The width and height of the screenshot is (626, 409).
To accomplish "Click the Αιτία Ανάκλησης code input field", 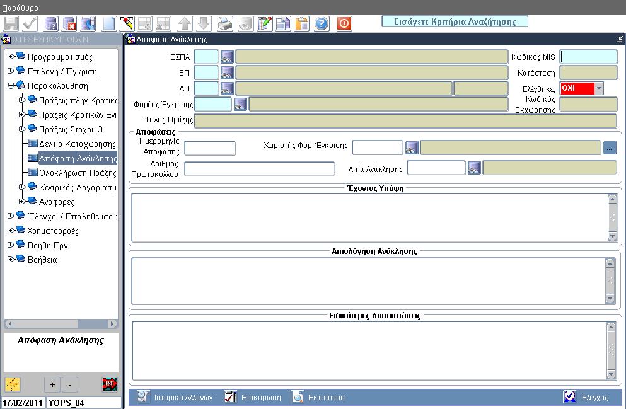I will point(436,168).
